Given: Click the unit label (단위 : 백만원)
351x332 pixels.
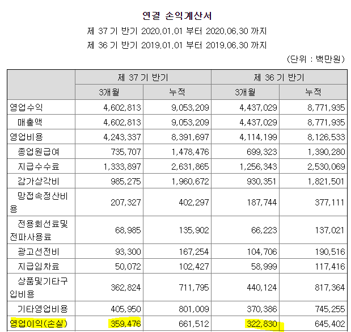Looking at the screenshot, I should click(x=316, y=59).
